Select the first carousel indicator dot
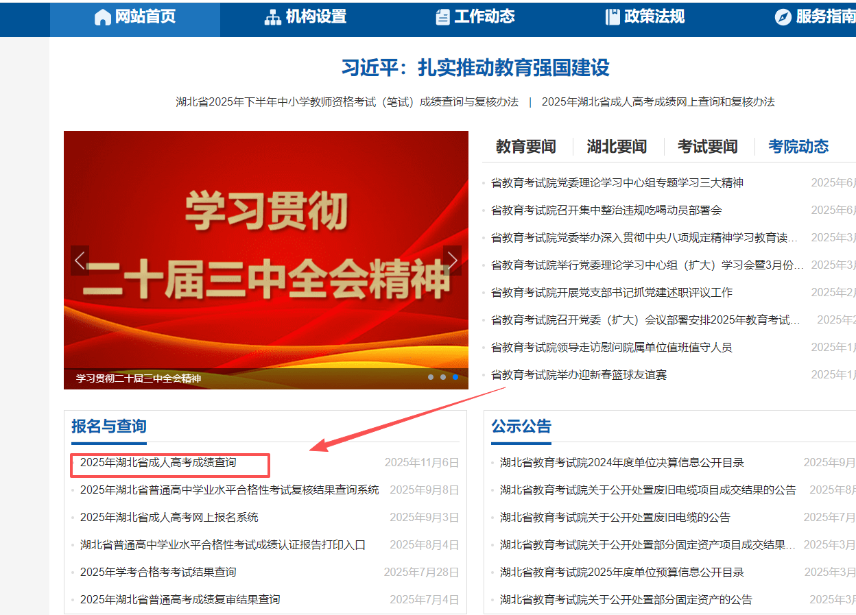This screenshot has height=615, width=856. coord(431,377)
